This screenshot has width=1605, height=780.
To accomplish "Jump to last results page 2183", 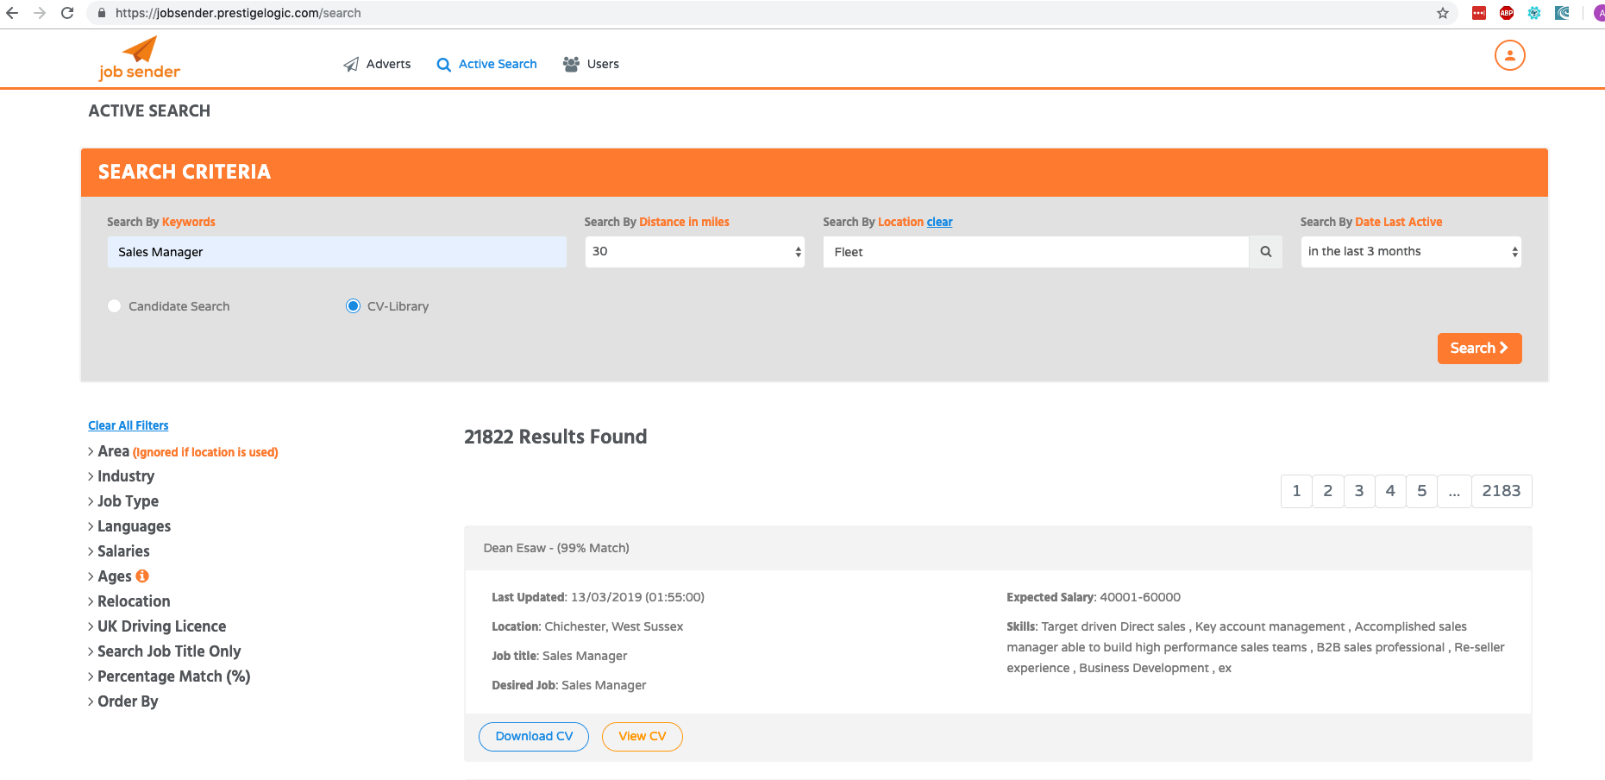I will tap(1502, 491).
